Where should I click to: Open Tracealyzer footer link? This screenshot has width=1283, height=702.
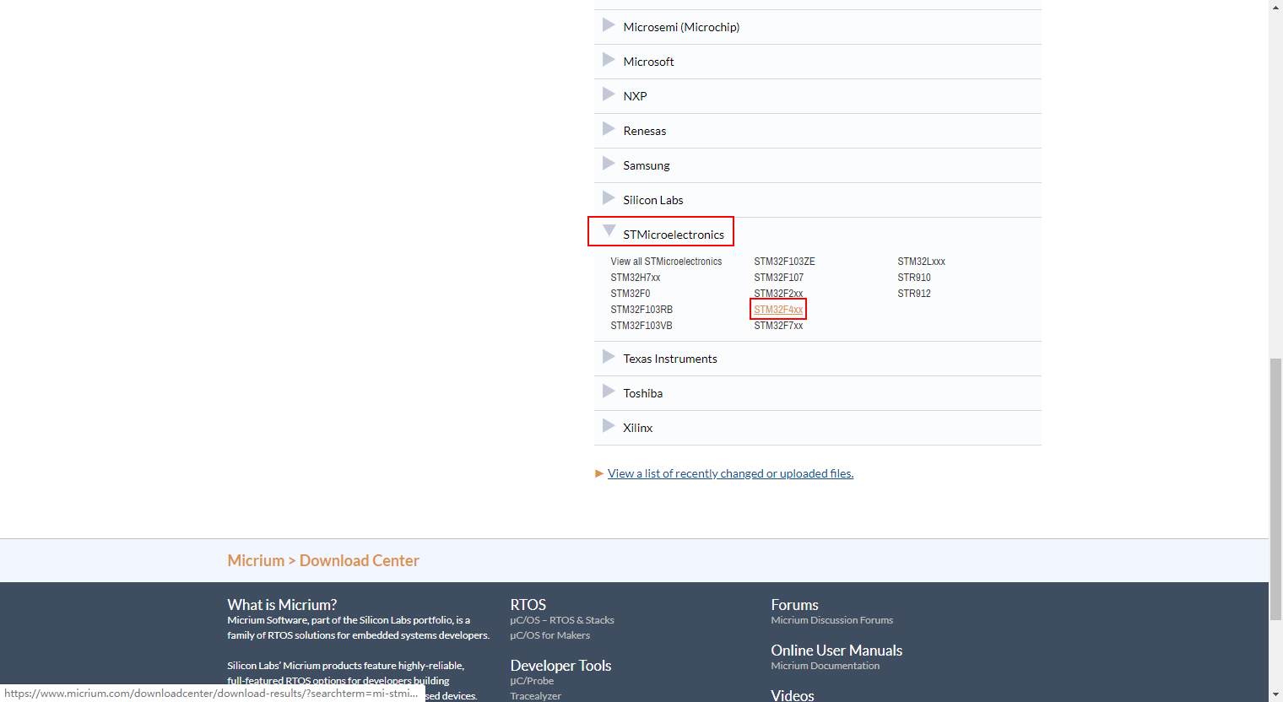[535, 696]
